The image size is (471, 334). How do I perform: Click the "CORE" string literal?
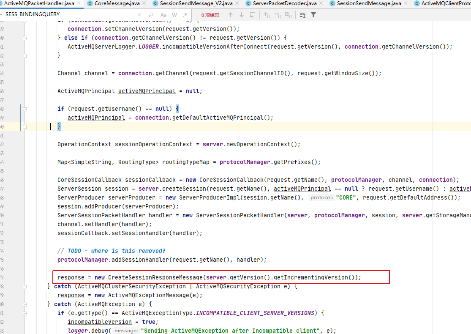pyautogui.click(x=346, y=197)
